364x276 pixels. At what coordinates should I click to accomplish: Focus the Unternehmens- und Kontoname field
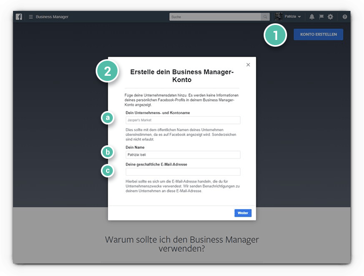point(183,120)
